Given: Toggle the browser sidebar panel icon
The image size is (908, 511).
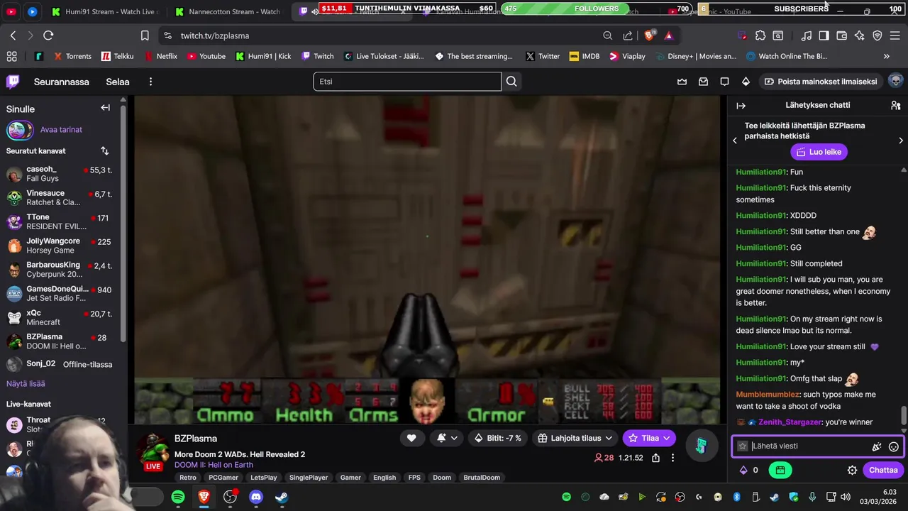Looking at the screenshot, I should (x=824, y=35).
